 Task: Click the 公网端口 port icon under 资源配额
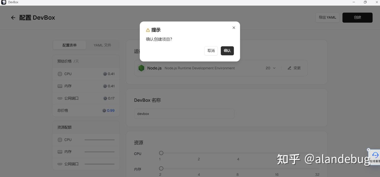pyautogui.click(x=60, y=164)
